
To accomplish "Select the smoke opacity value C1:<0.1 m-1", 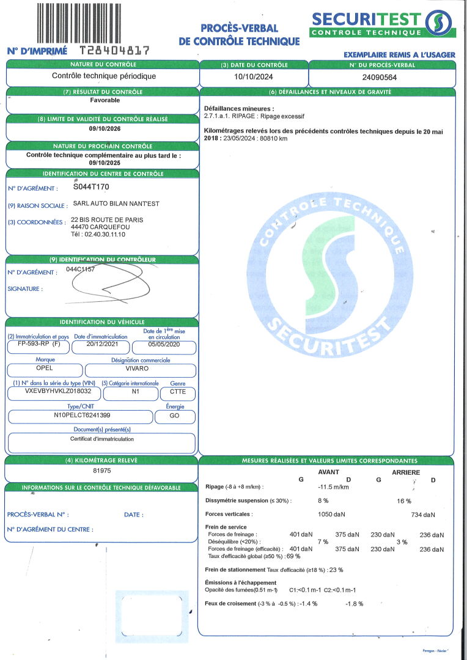I will [305, 590].
